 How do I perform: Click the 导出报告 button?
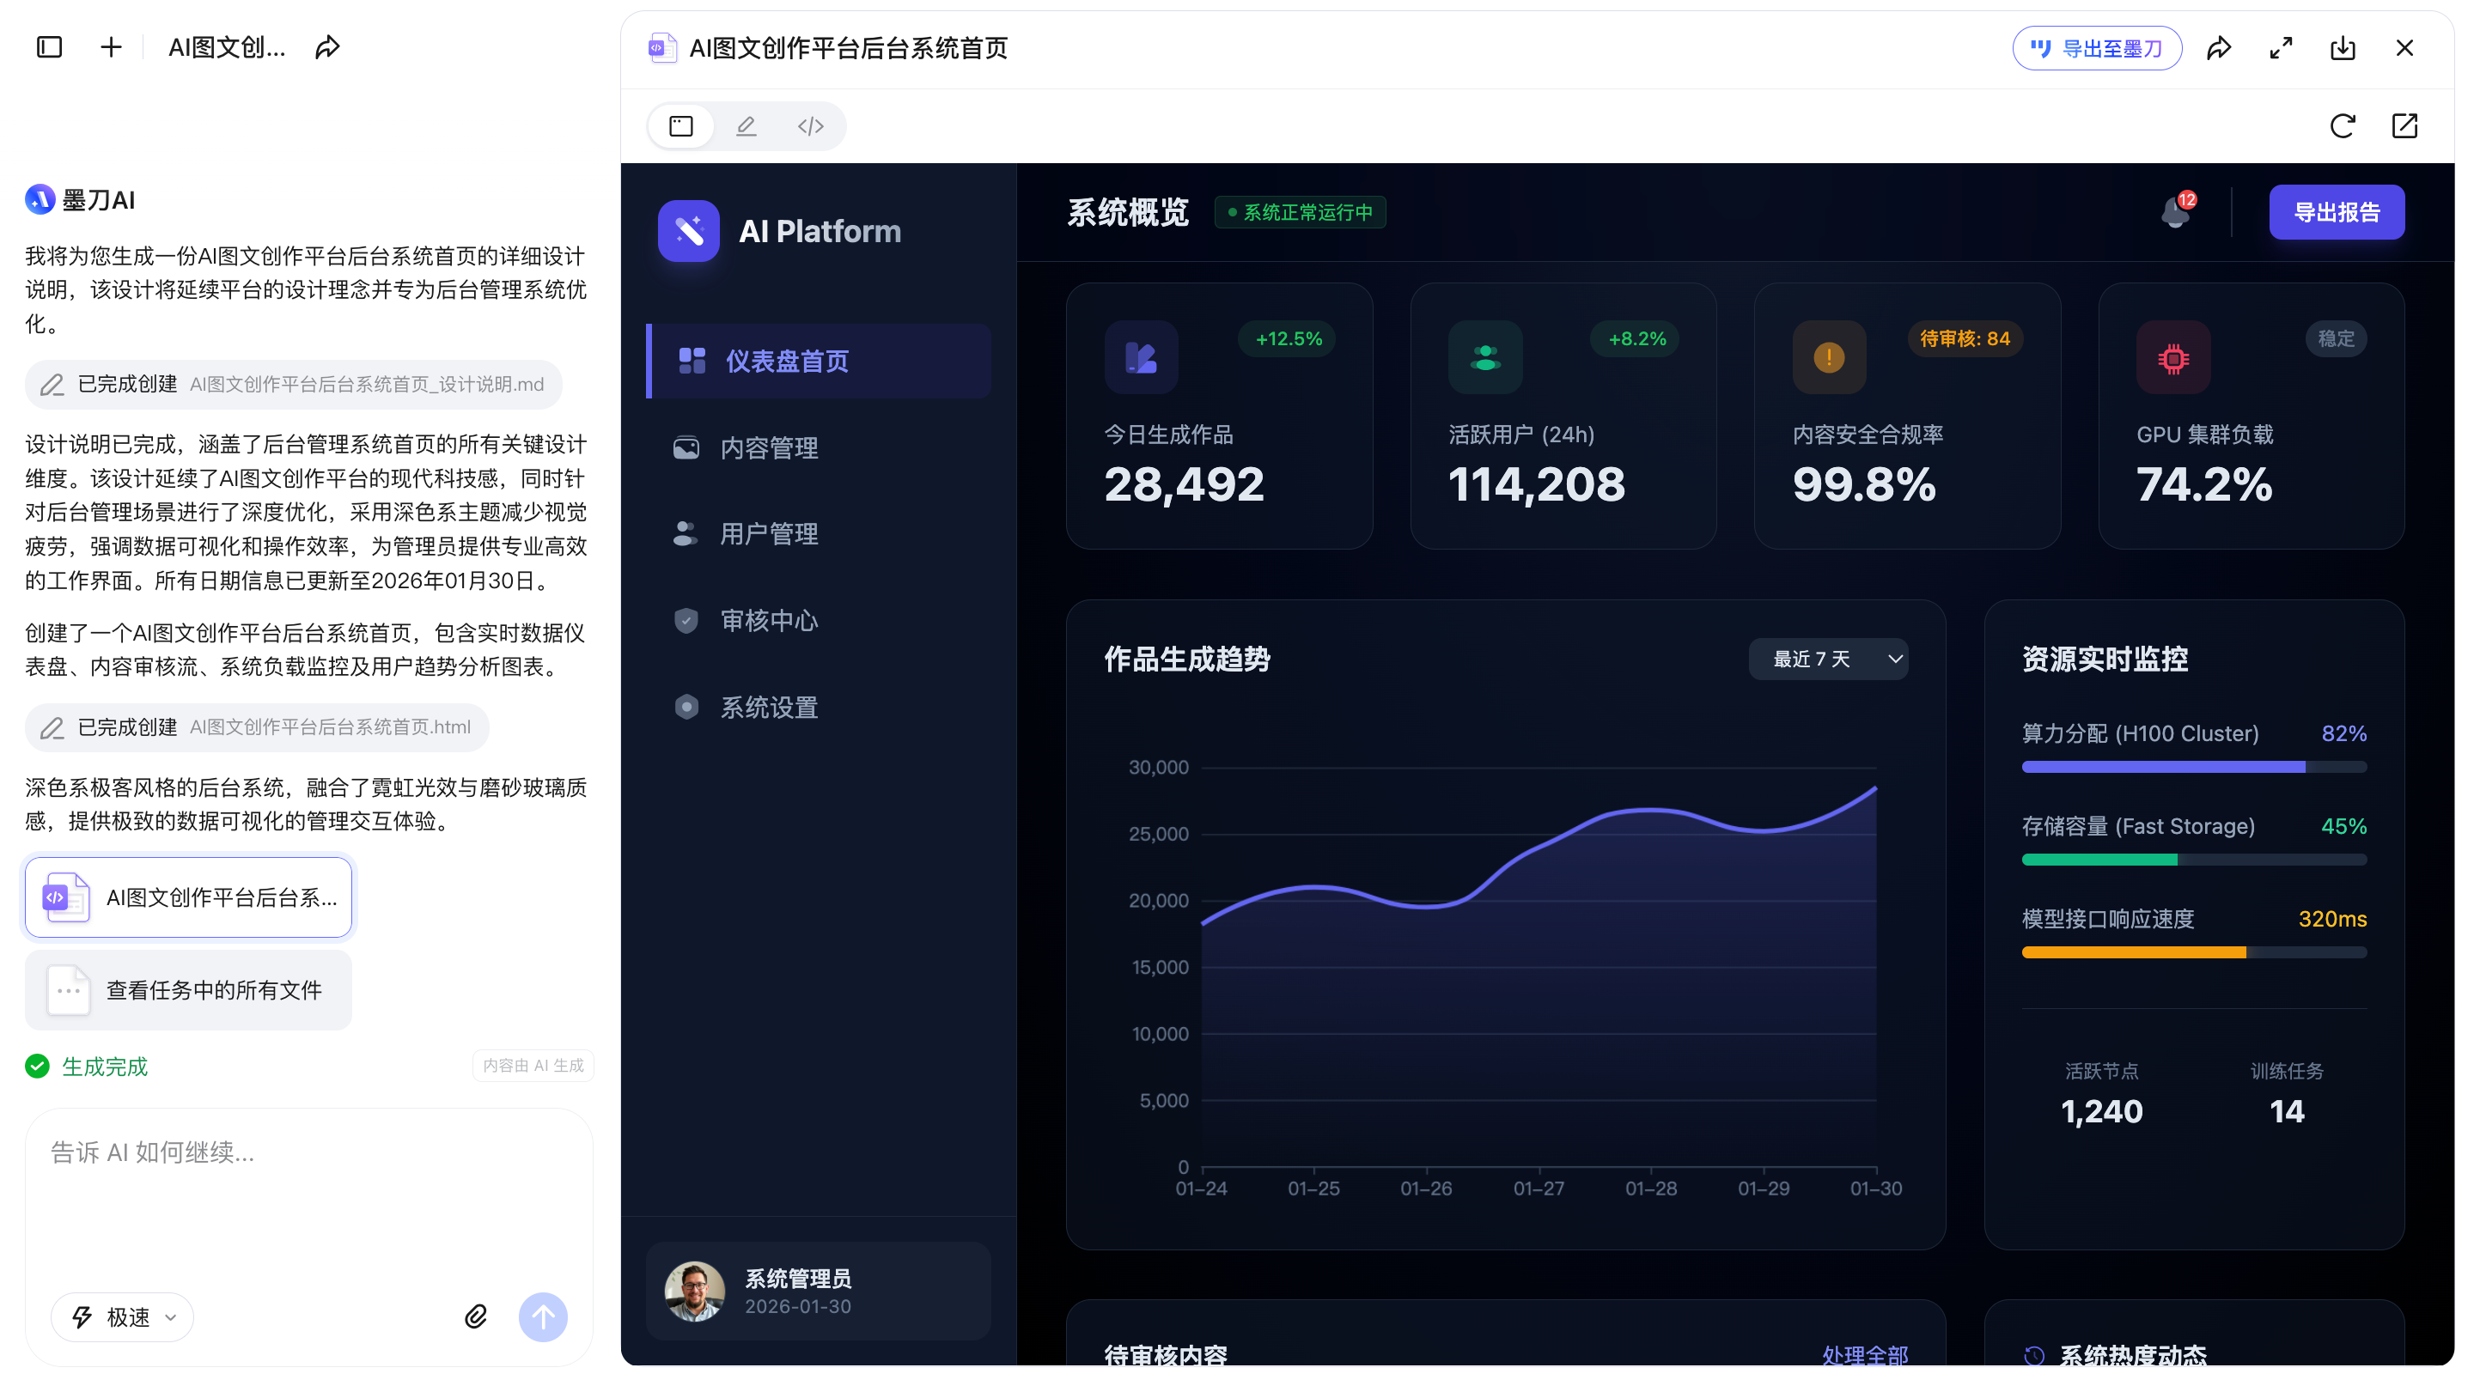click(x=2336, y=212)
